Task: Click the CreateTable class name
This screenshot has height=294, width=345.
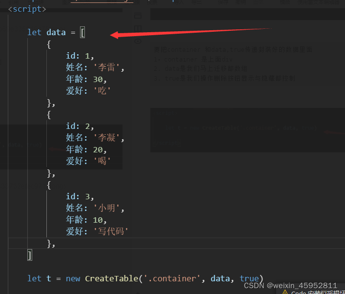Action: coord(112,278)
